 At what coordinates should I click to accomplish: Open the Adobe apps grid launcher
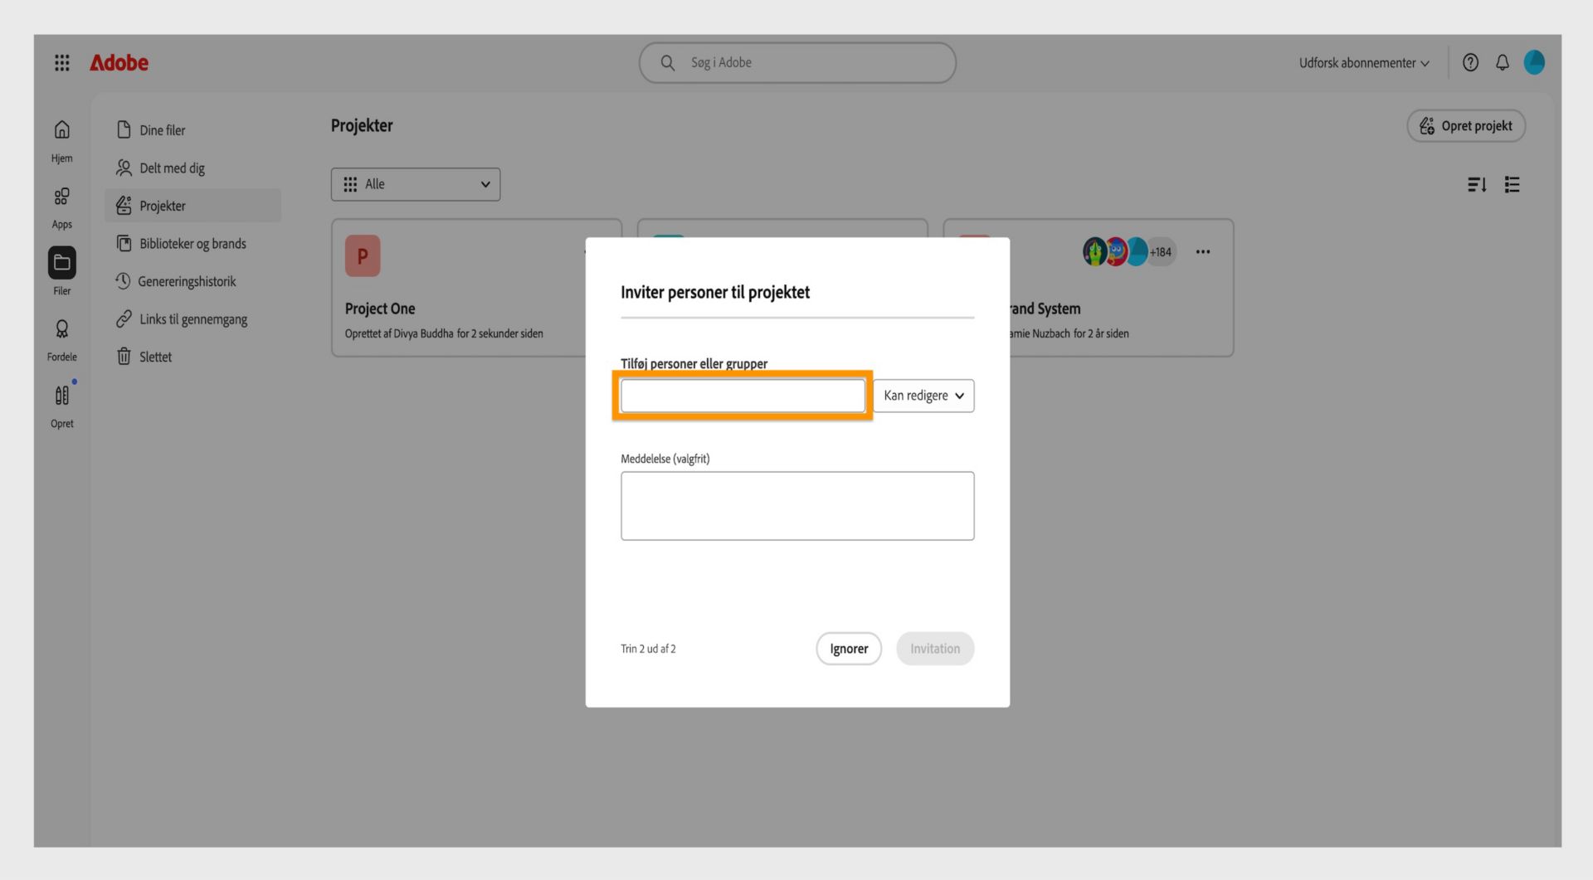[61, 63]
